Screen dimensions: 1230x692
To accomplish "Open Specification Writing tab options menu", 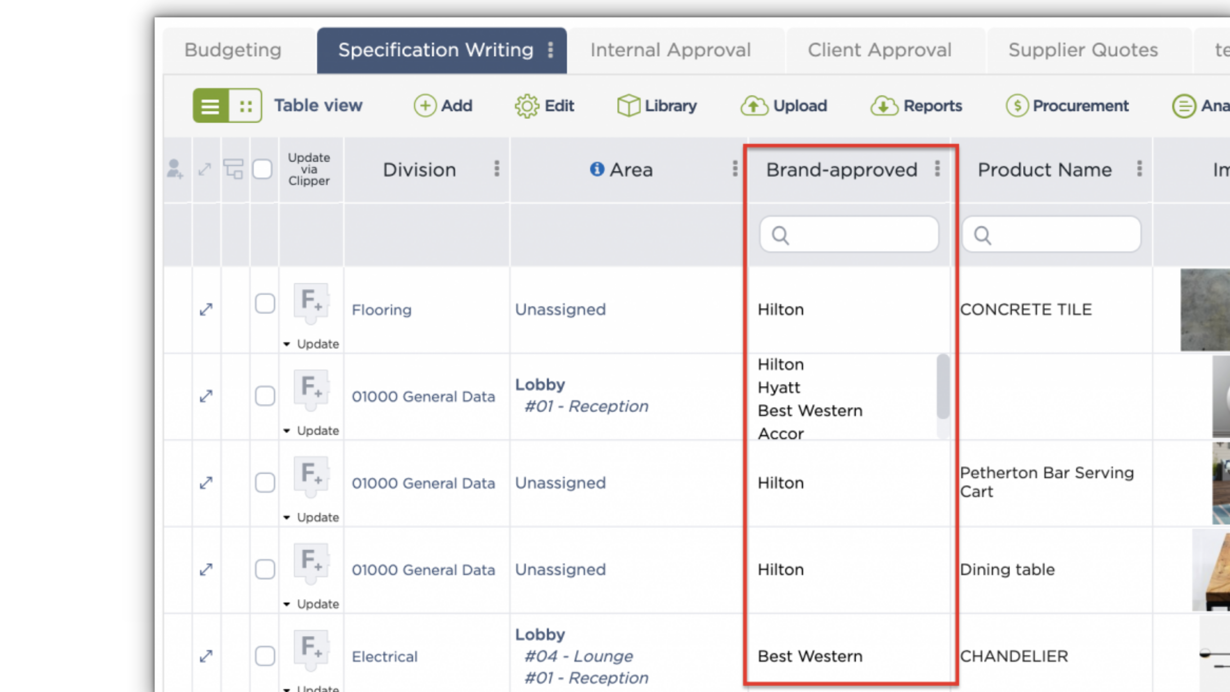I will (x=551, y=50).
